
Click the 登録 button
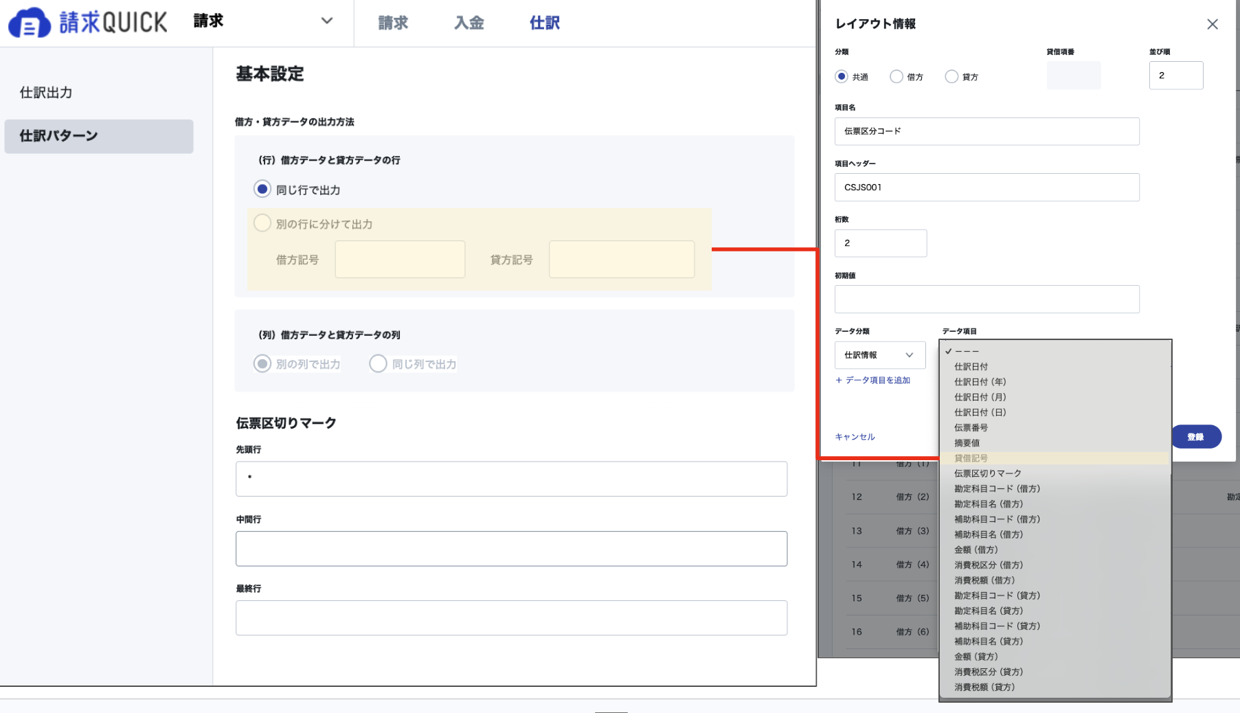[x=1196, y=437]
